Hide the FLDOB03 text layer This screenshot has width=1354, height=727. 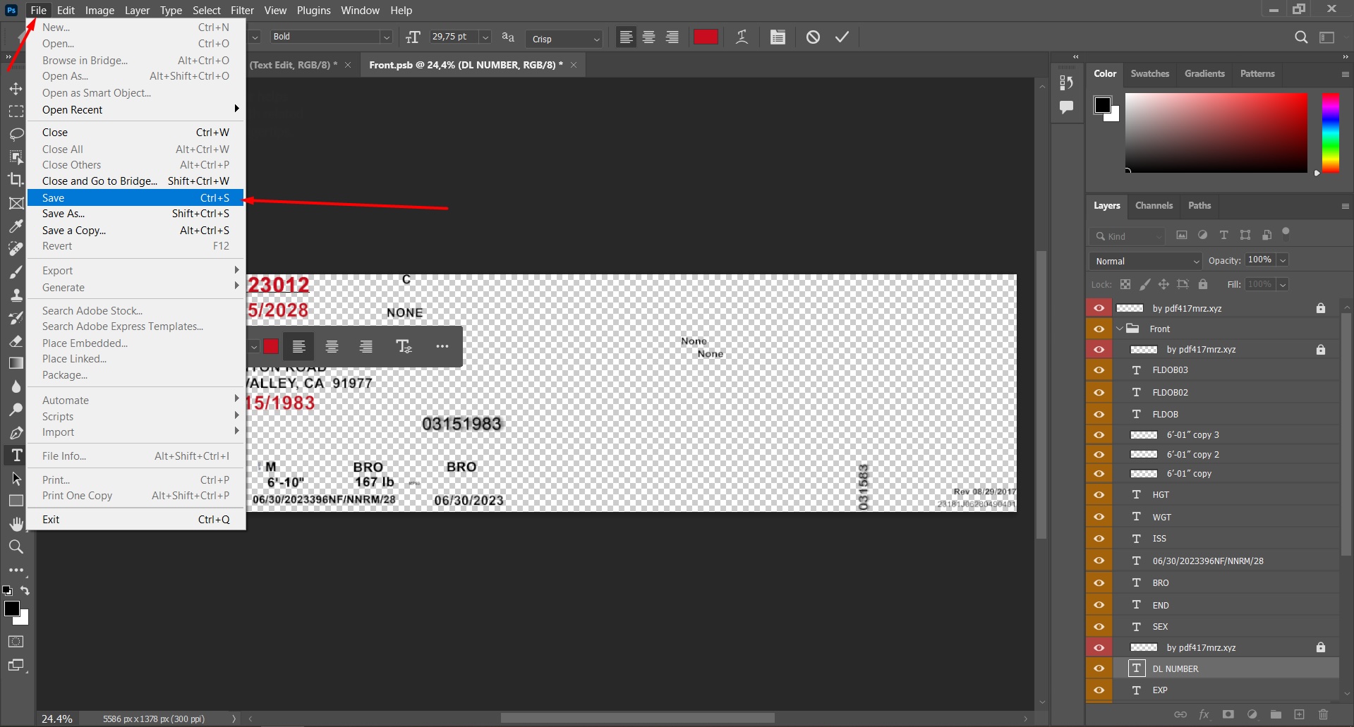[1099, 369]
